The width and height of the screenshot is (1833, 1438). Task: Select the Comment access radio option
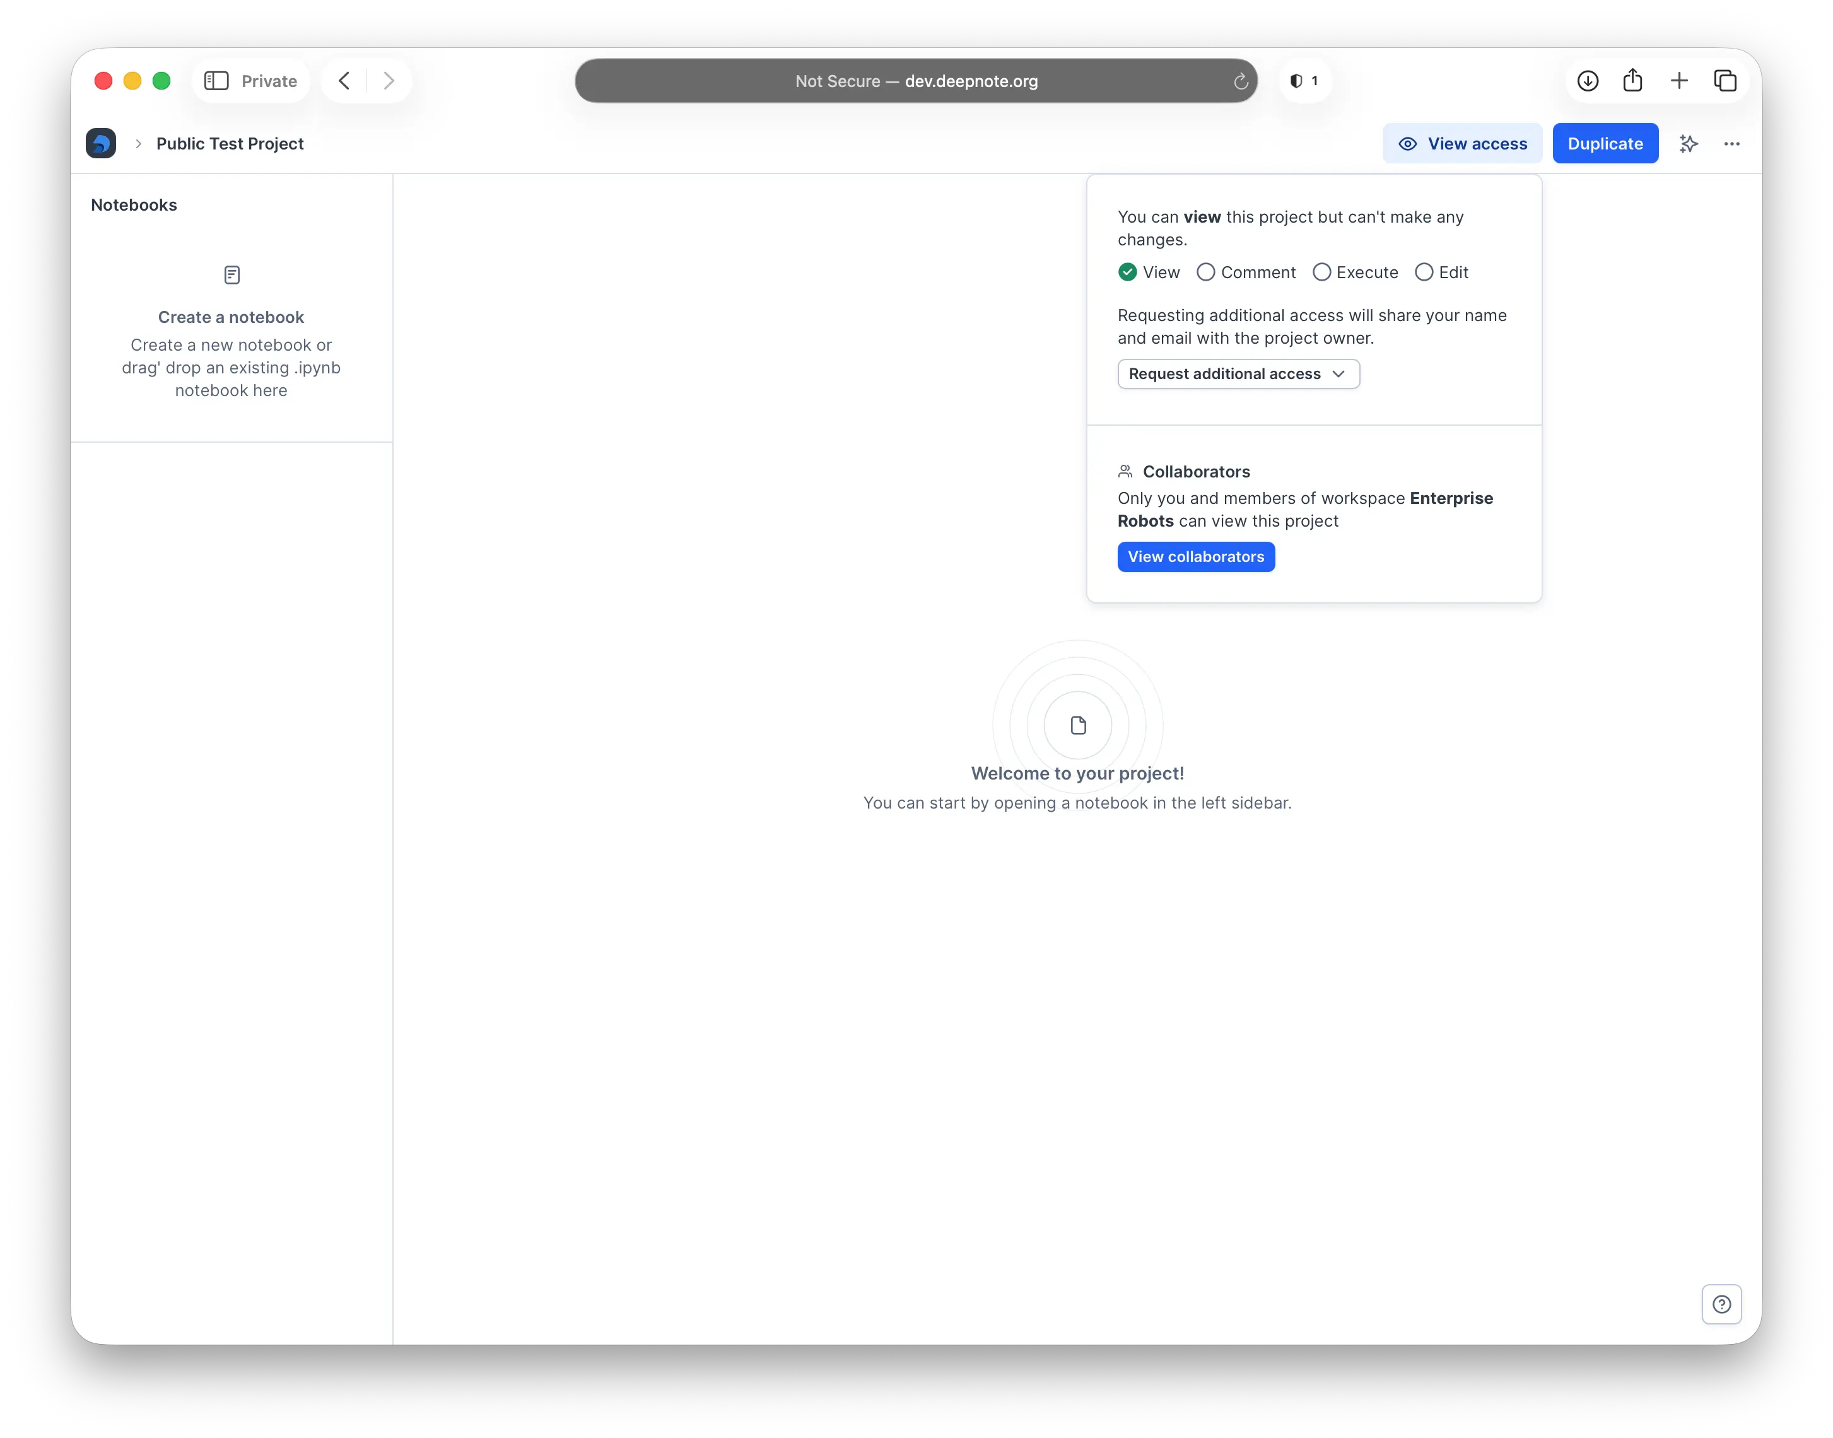1206,273
